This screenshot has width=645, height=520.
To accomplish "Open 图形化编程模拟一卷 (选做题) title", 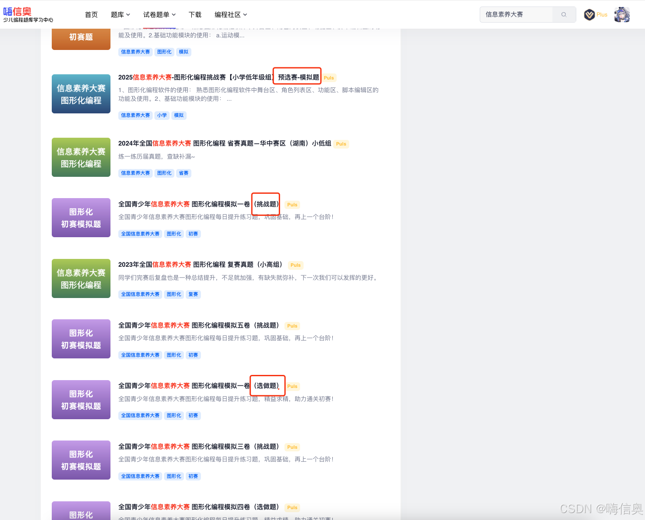I will tap(199, 386).
